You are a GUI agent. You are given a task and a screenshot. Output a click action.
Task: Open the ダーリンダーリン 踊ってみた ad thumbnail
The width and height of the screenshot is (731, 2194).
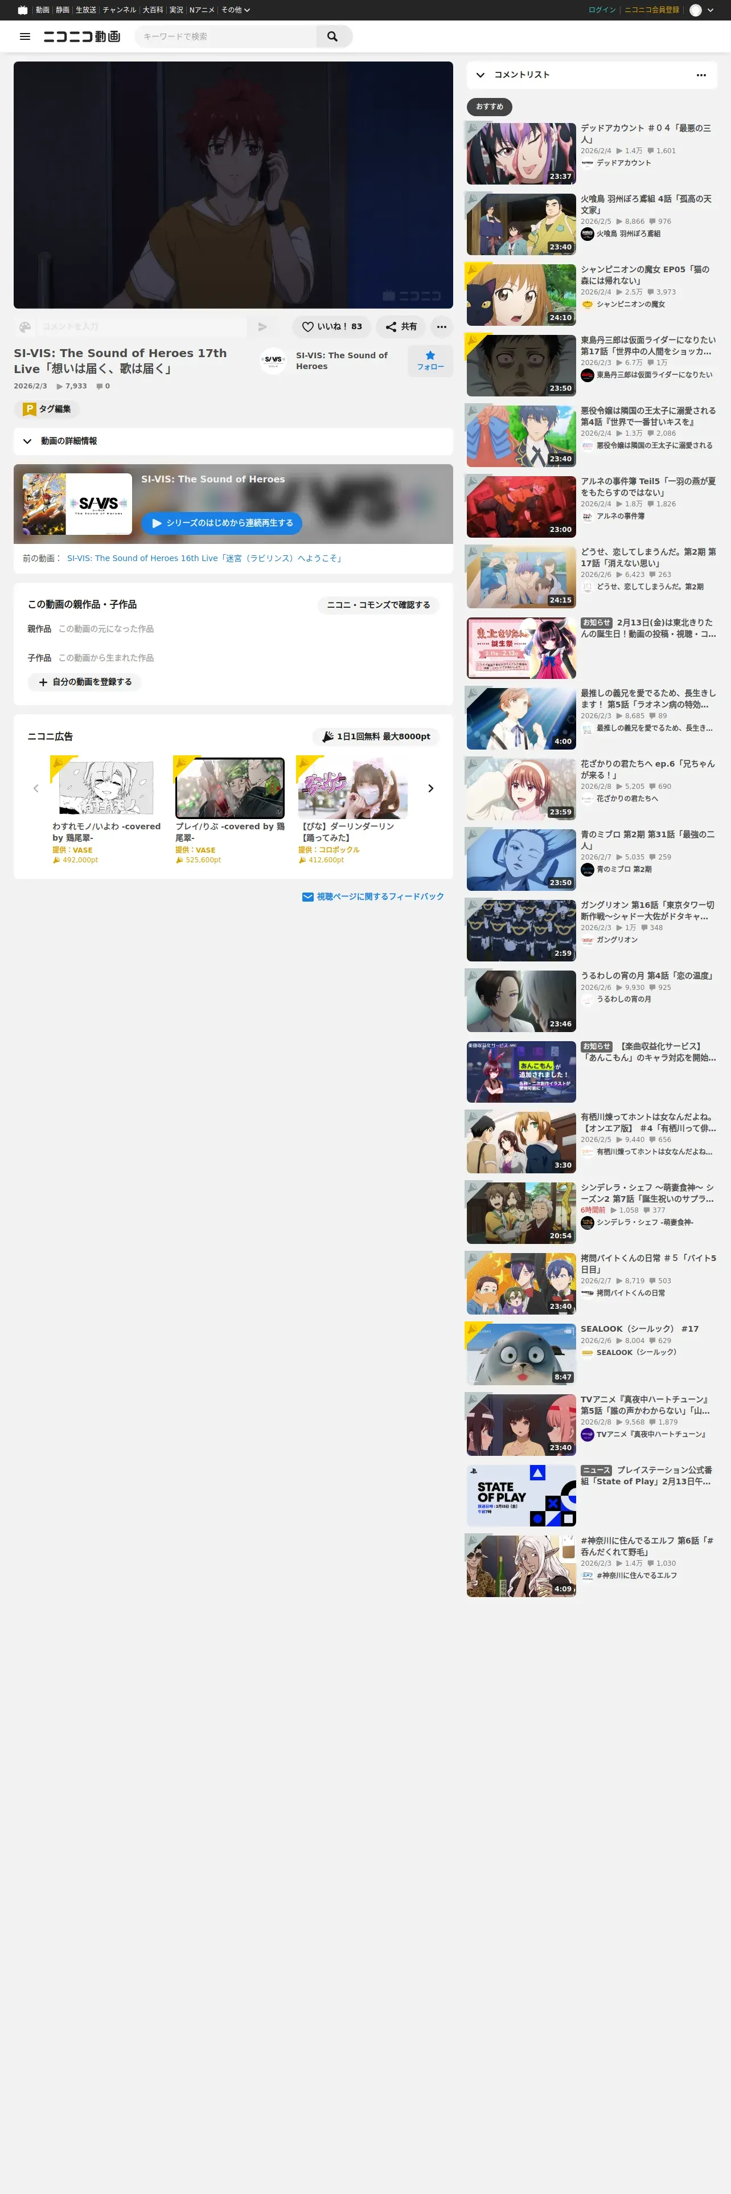352,788
